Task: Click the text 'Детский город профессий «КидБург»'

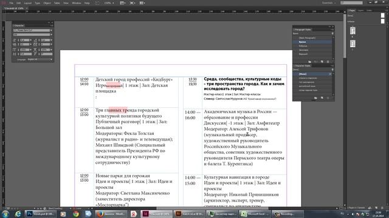Action: click(134, 79)
